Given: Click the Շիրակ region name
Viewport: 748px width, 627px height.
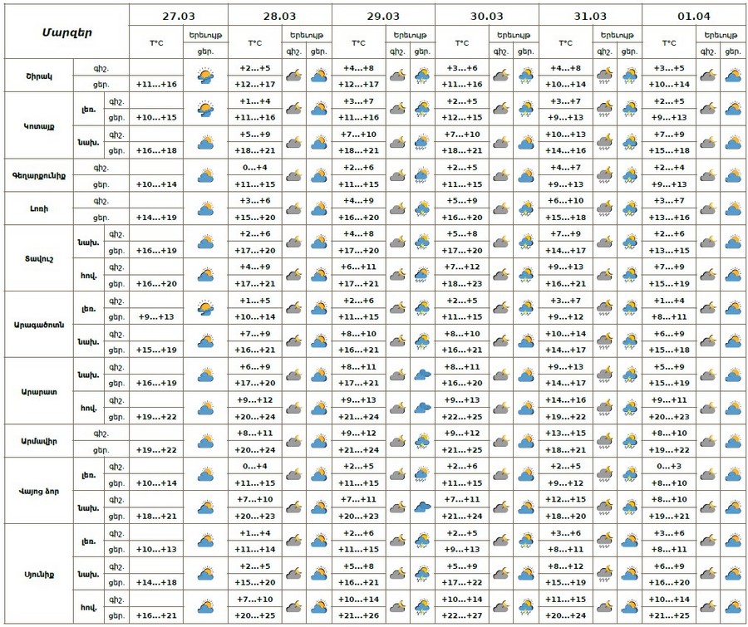Looking at the screenshot, I should pyautogui.click(x=39, y=76).
